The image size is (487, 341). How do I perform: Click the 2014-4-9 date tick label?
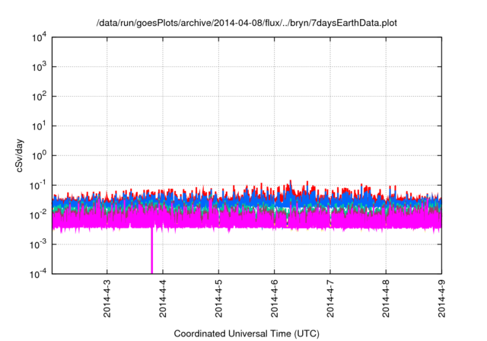[x=441, y=298]
